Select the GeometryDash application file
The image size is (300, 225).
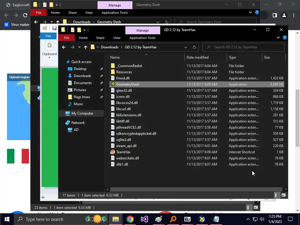pos(197,84)
